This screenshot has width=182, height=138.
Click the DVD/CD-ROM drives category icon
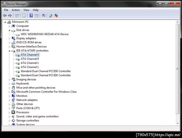[x=13, y=42]
